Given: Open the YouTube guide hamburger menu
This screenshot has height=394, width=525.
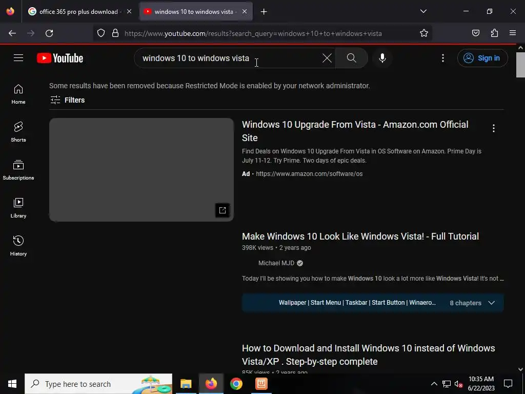Looking at the screenshot, I should (18, 58).
